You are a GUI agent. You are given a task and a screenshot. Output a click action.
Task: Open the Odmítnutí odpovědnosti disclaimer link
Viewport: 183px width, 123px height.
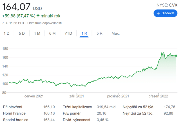tap(44, 23)
